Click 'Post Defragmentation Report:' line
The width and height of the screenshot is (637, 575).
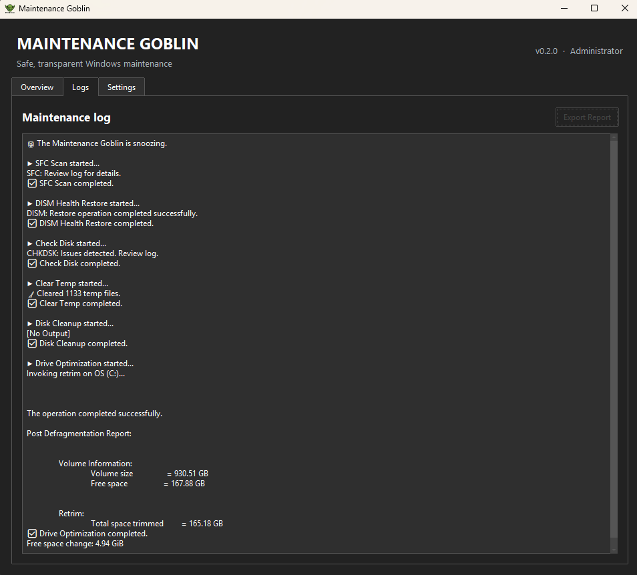click(x=79, y=434)
